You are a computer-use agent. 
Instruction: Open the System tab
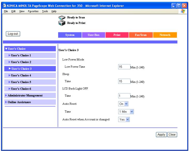click(x=70, y=35)
